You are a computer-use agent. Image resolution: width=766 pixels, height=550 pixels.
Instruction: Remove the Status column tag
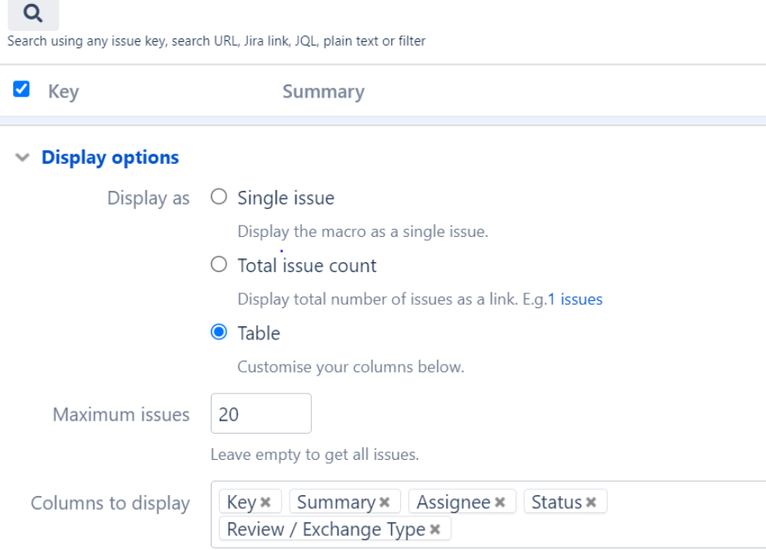tap(591, 502)
